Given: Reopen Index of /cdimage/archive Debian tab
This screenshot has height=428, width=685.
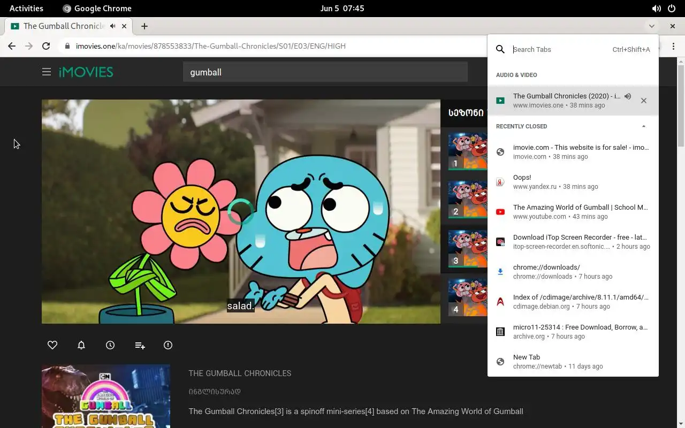Looking at the screenshot, I should (573, 302).
